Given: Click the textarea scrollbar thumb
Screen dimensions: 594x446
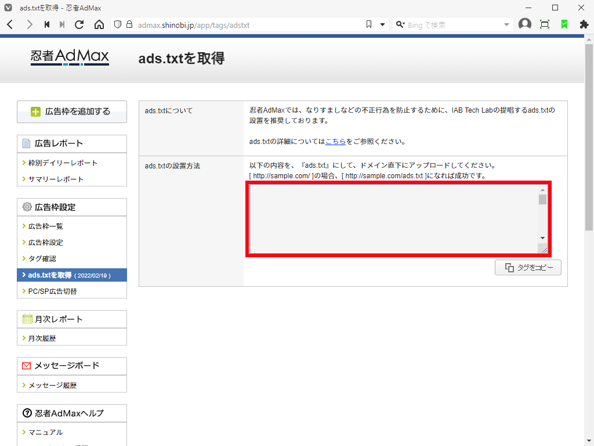Looking at the screenshot, I should pyautogui.click(x=542, y=200).
